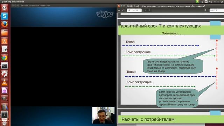
Task: Click the upper 'Комплектующие' label on slide
Action: [x=138, y=52]
